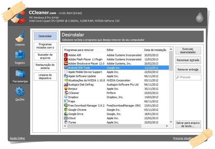Click the 11/12/2012 date cell

[151, 68]
